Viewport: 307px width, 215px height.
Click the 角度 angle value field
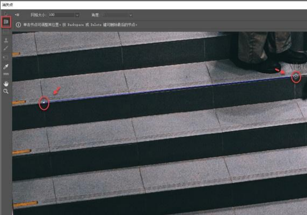tap(115, 15)
